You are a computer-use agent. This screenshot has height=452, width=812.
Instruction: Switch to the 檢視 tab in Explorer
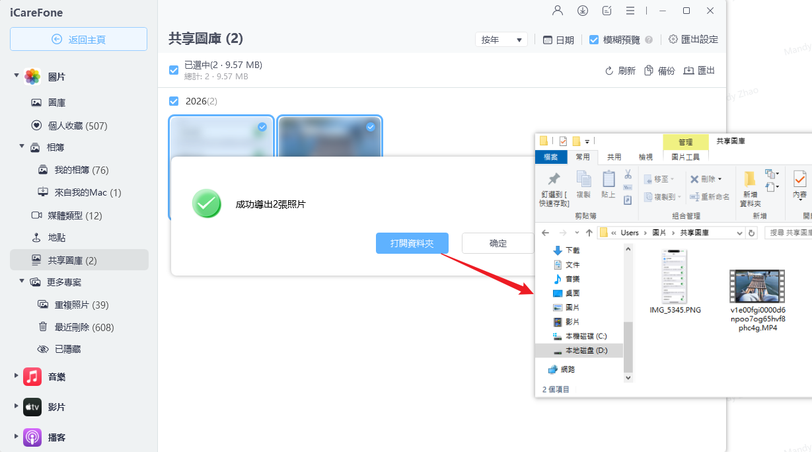click(646, 157)
